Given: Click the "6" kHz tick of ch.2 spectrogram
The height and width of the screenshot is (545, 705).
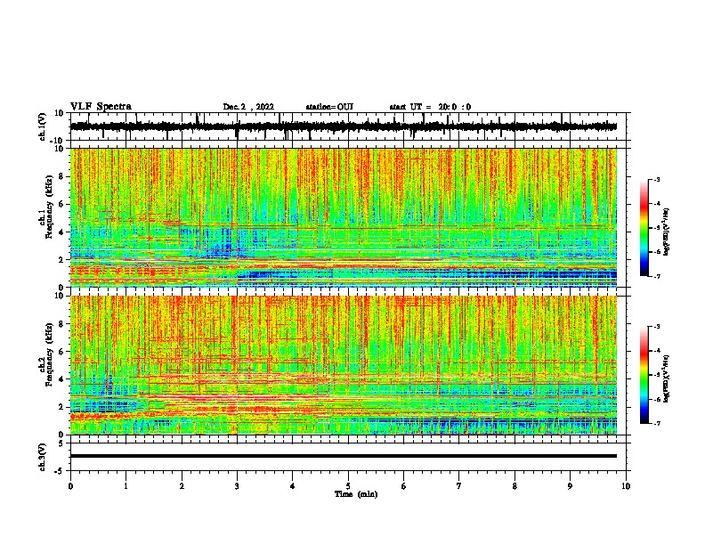Looking at the screenshot, I should point(61,352).
